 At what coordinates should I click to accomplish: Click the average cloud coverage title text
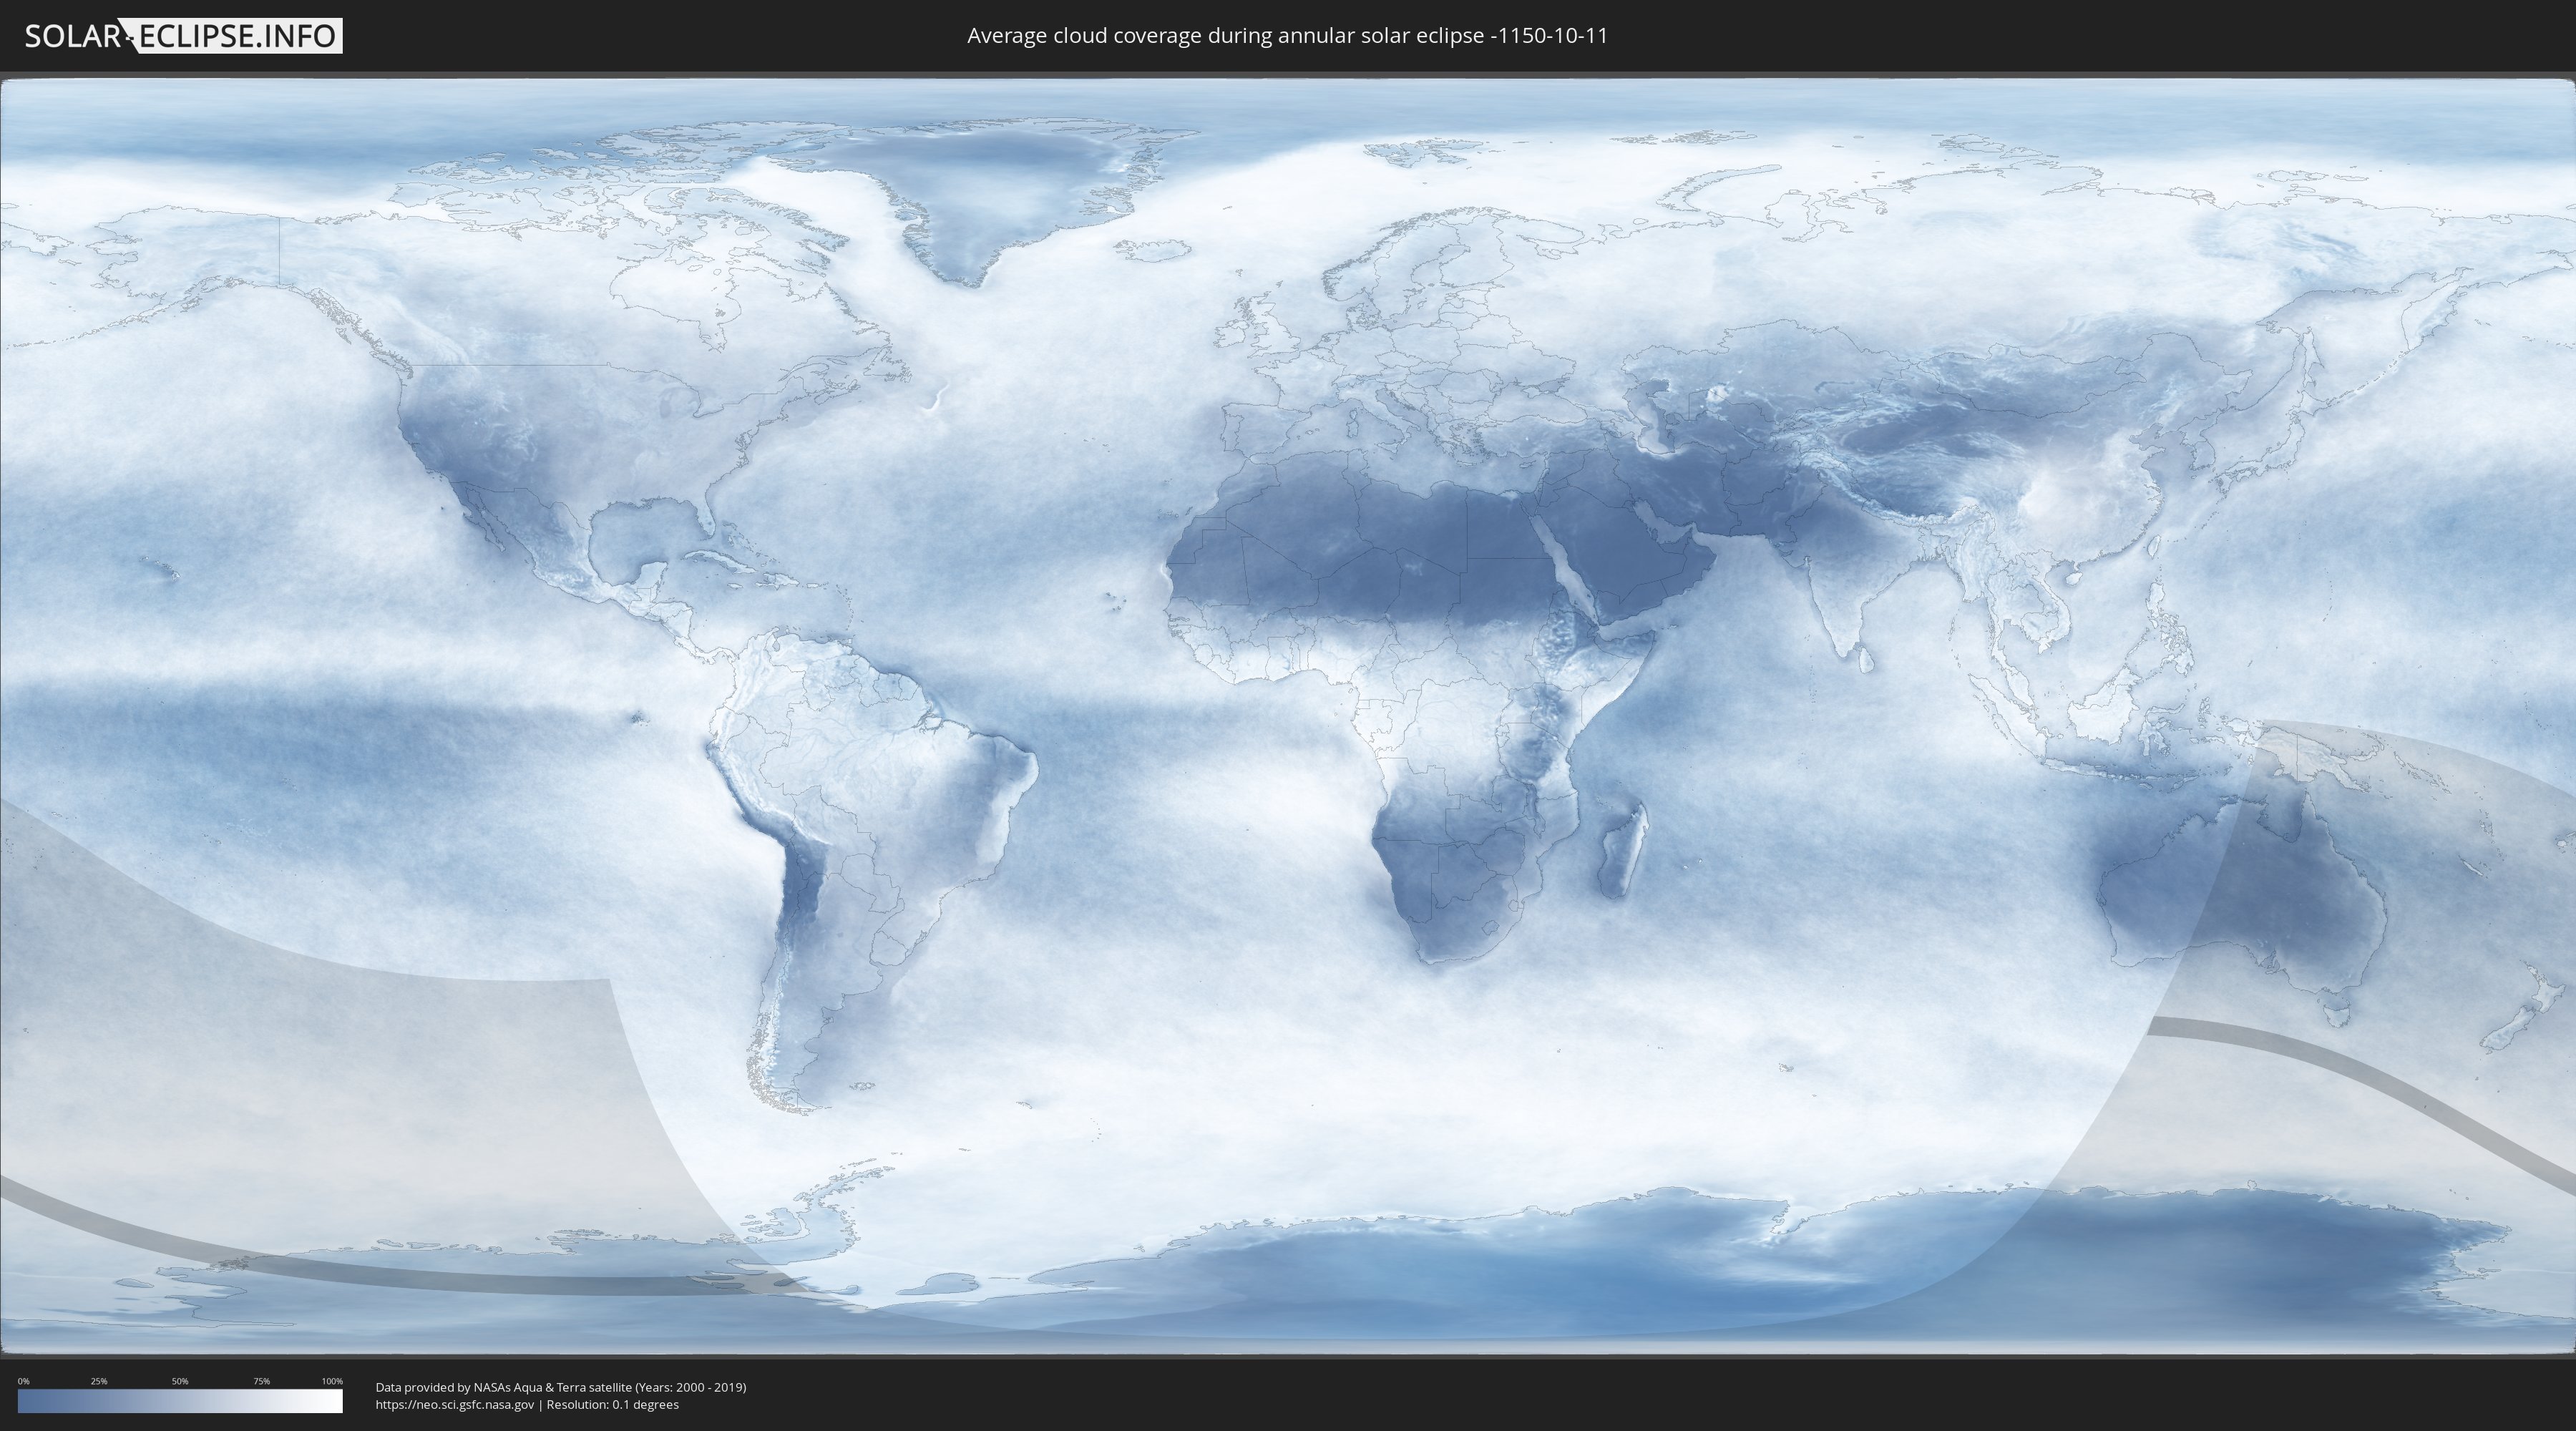click(x=1287, y=36)
